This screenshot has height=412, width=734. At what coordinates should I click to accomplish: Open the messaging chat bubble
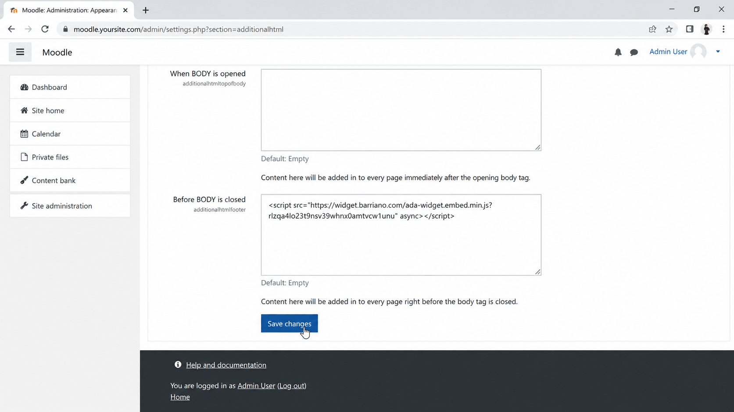[x=634, y=52]
